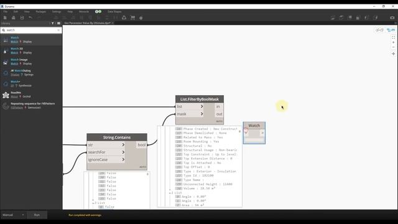
Task: Click the Save toolbar icon
Action: [x=22, y=17]
